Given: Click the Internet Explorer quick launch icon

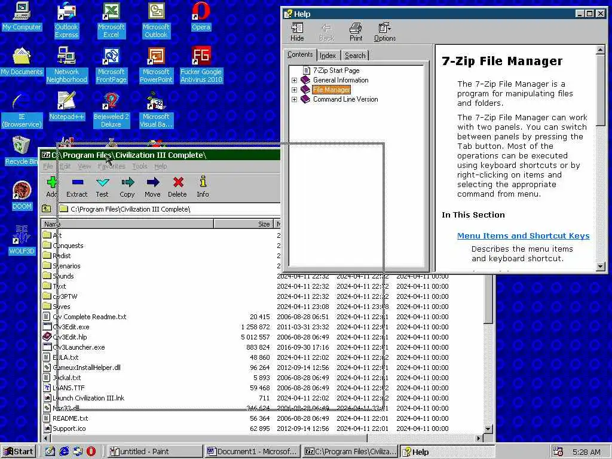Looking at the screenshot, I should (x=63, y=451).
